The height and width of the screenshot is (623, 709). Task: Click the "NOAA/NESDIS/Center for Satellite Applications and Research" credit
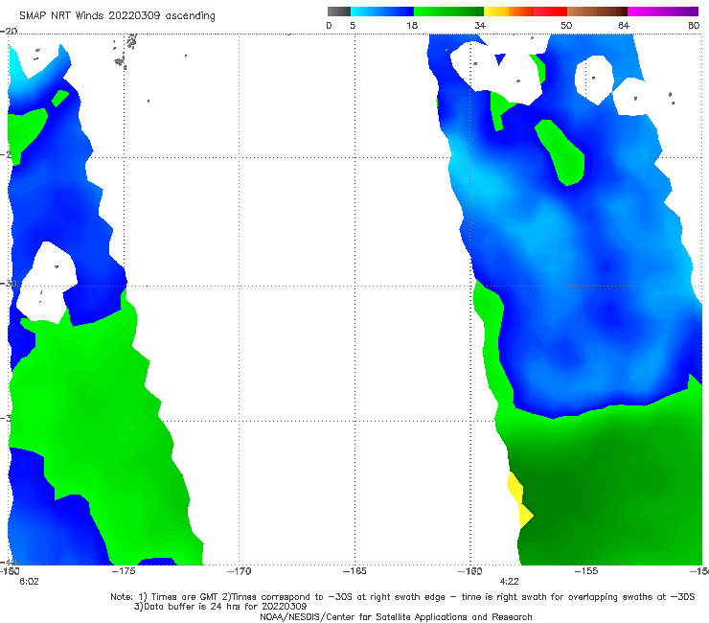pos(396,616)
